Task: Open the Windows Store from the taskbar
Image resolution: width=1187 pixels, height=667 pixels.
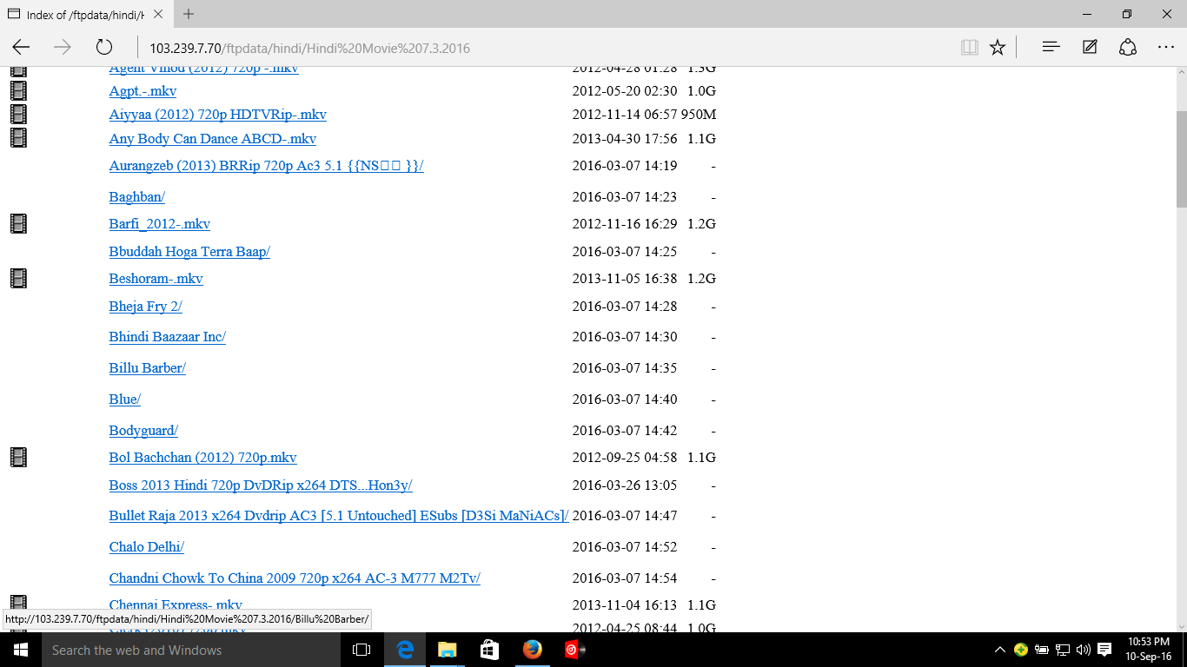Action: point(489,650)
